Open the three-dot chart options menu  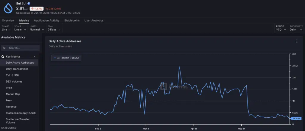(297, 41)
